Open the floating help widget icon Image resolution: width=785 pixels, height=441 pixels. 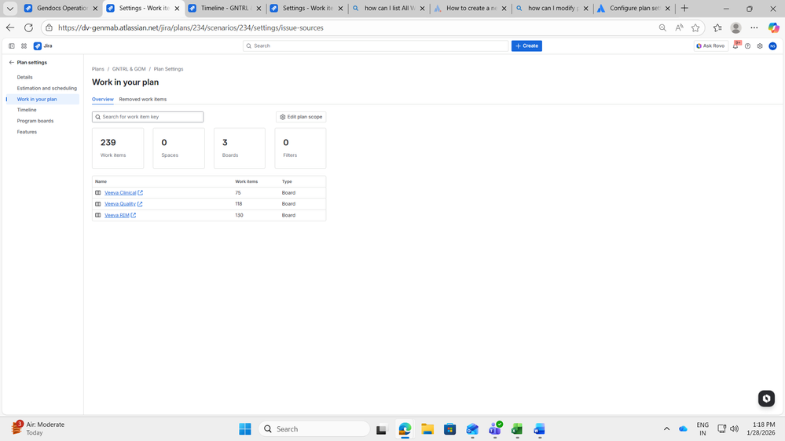(x=766, y=399)
